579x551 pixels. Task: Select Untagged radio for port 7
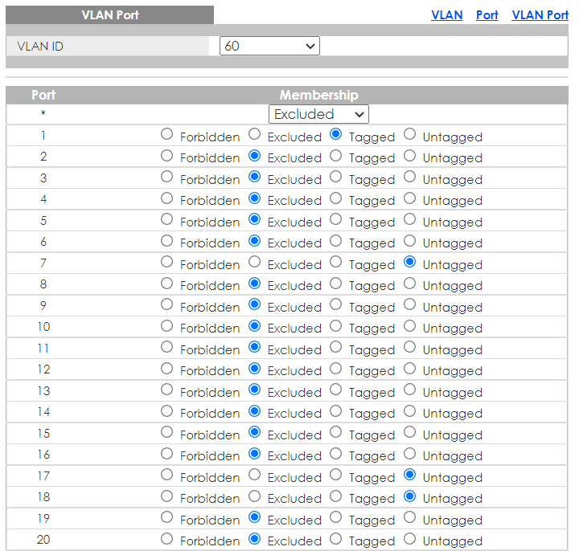(x=409, y=262)
